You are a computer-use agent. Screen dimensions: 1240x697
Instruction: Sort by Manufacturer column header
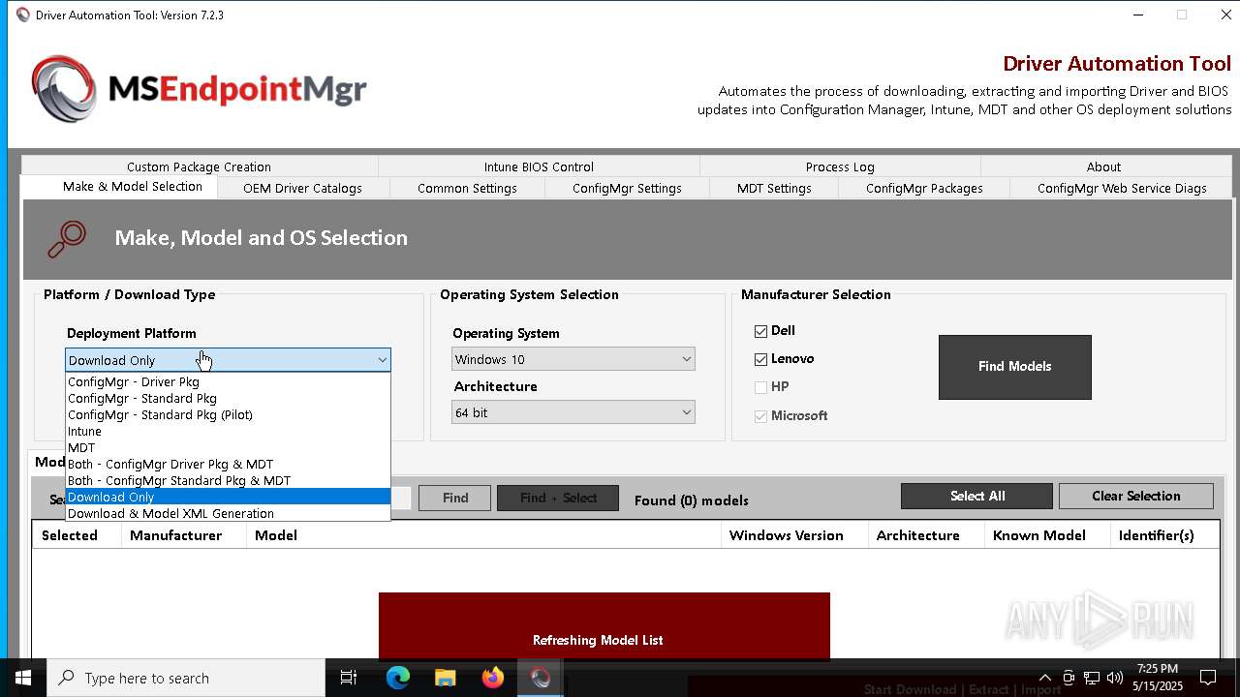pyautogui.click(x=184, y=535)
